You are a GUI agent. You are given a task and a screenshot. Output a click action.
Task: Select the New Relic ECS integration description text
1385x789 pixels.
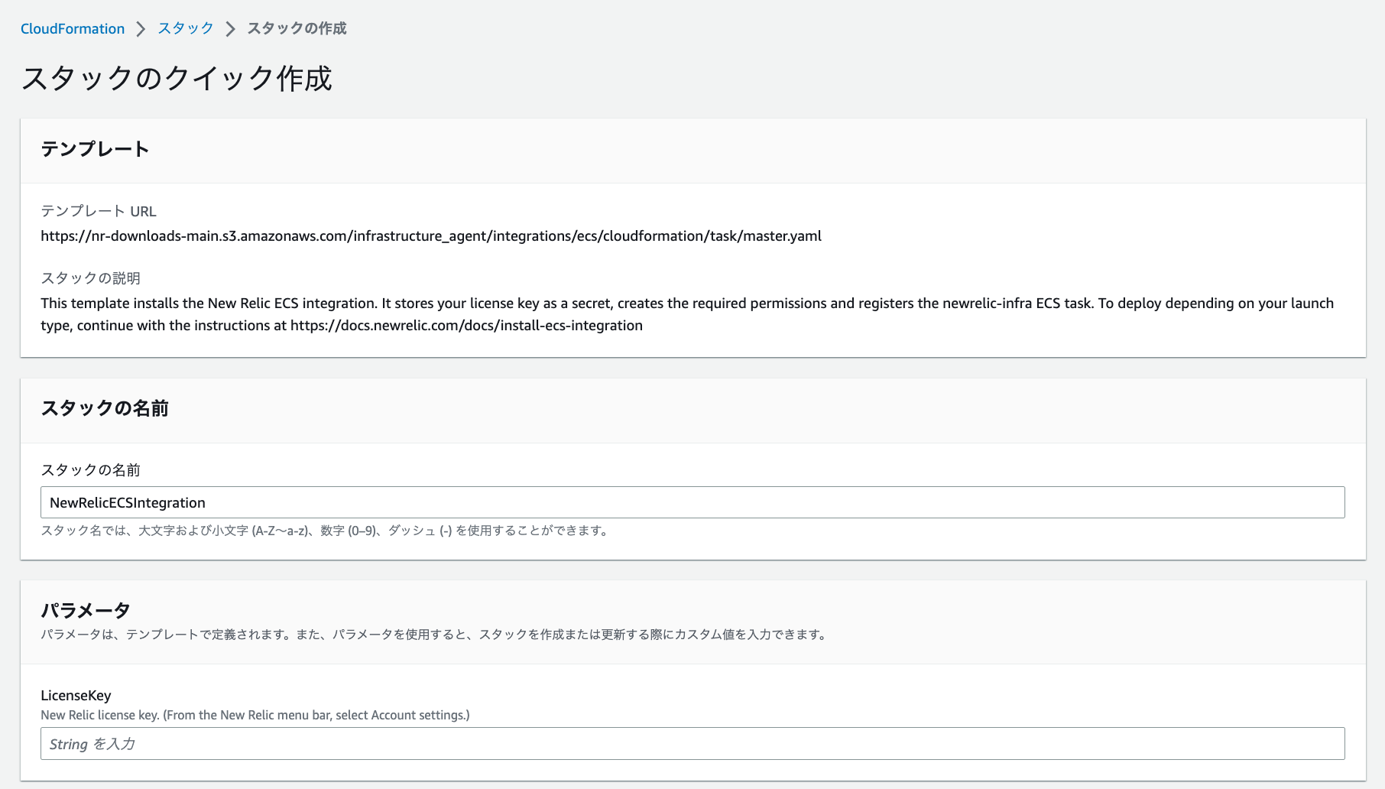point(686,303)
